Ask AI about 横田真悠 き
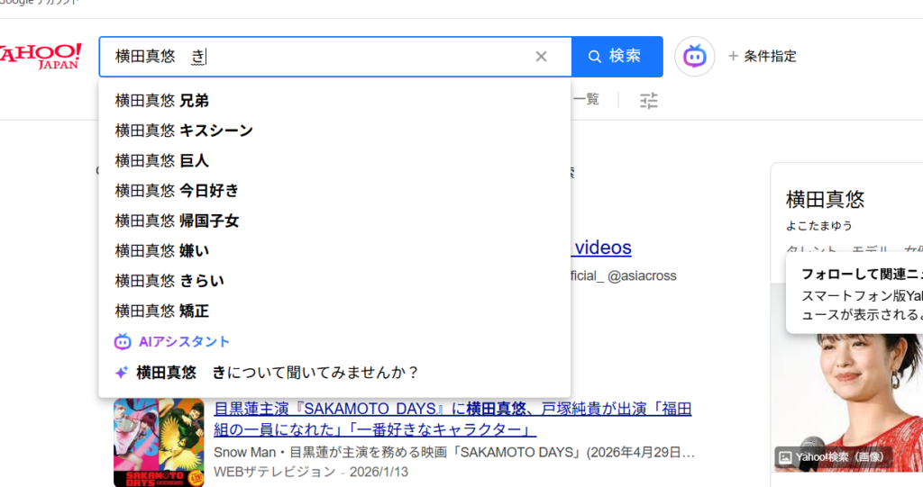Image resolution: width=923 pixels, height=487 pixels. pyautogui.click(x=278, y=373)
